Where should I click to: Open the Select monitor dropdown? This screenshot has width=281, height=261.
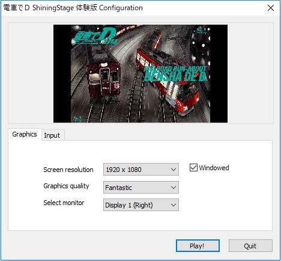[141, 205]
